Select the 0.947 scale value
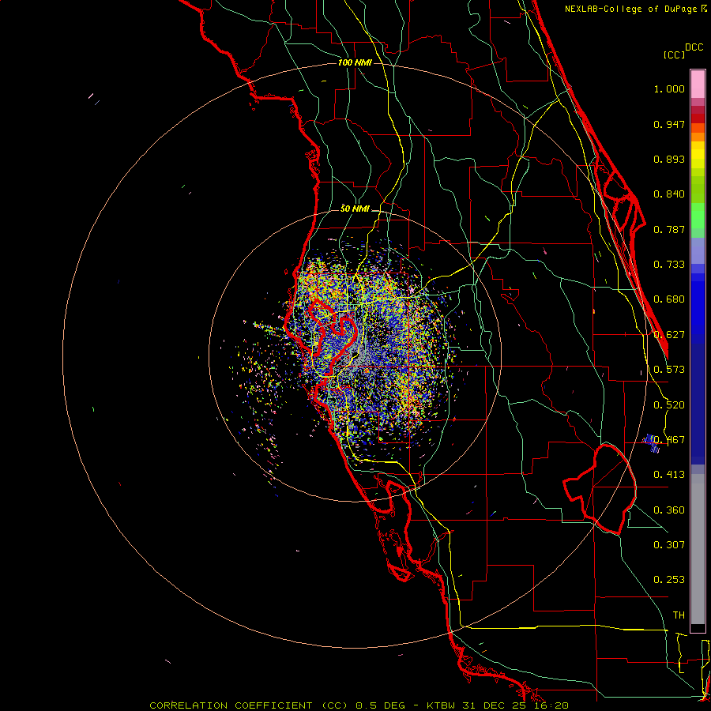711x711 pixels. click(x=669, y=124)
